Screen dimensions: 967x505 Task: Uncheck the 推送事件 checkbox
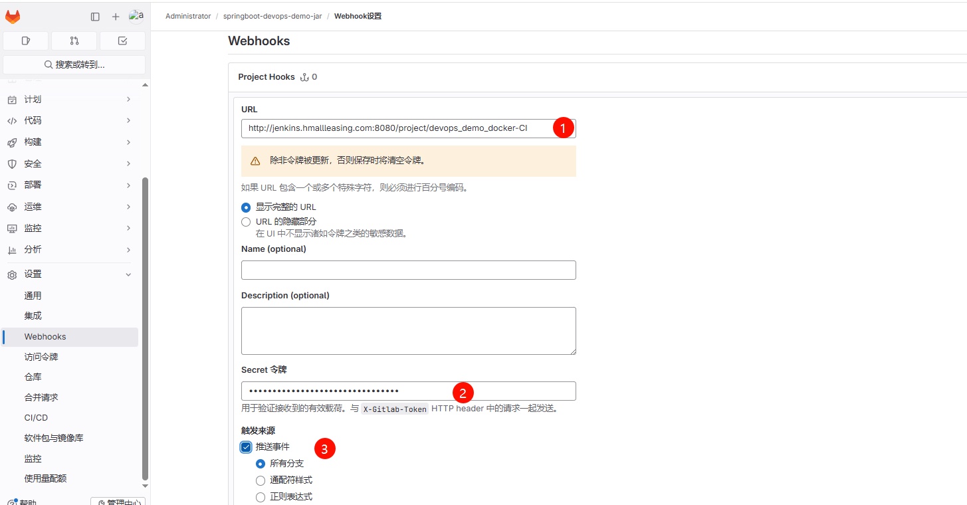click(x=246, y=447)
